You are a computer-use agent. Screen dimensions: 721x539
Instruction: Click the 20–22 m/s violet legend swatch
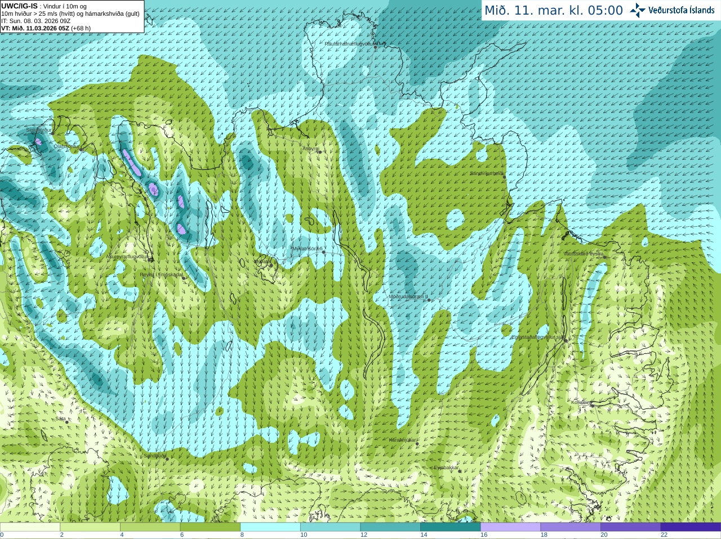[x=631, y=527]
